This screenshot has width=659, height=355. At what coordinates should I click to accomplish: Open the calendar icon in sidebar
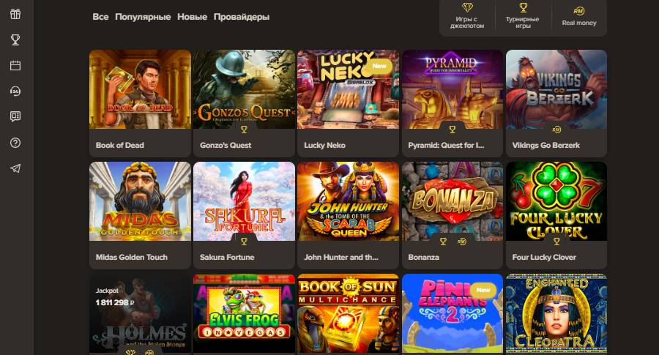click(x=15, y=66)
